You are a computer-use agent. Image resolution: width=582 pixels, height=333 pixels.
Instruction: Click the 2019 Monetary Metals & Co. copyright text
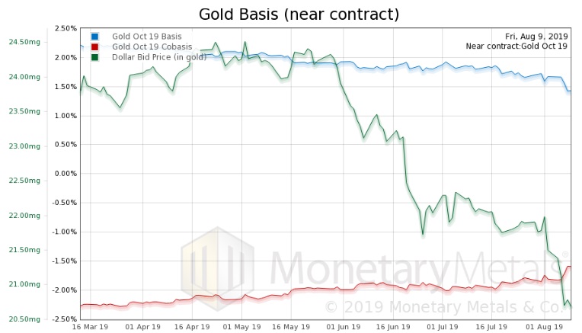coord(449,306)
